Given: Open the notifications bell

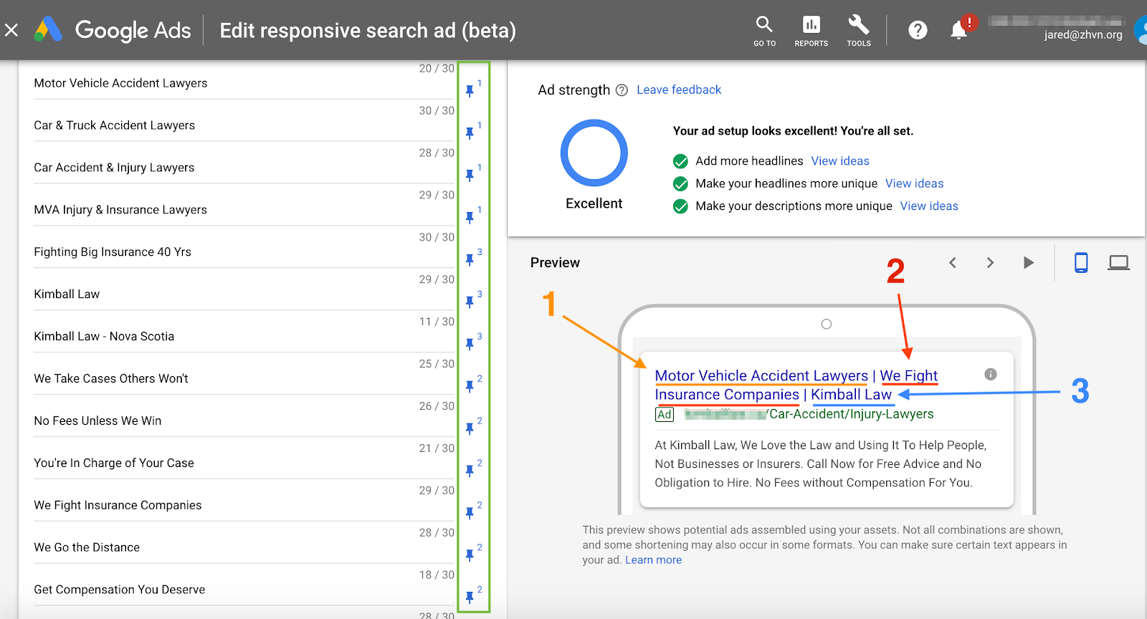Looking at the screenshot, I should click(958, 30).
